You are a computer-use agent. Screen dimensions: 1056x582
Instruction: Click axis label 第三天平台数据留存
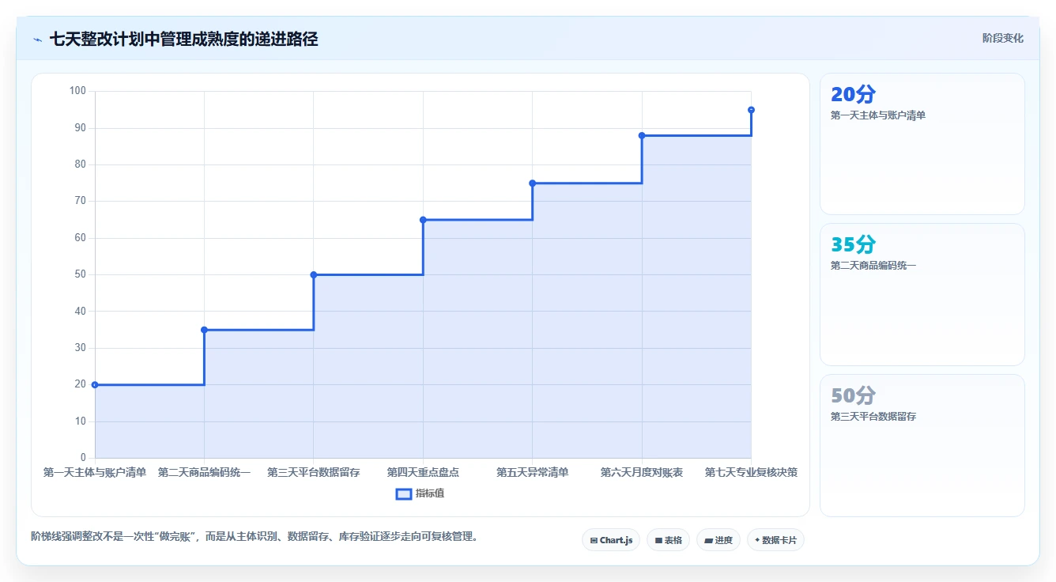[x=314, y=473]
